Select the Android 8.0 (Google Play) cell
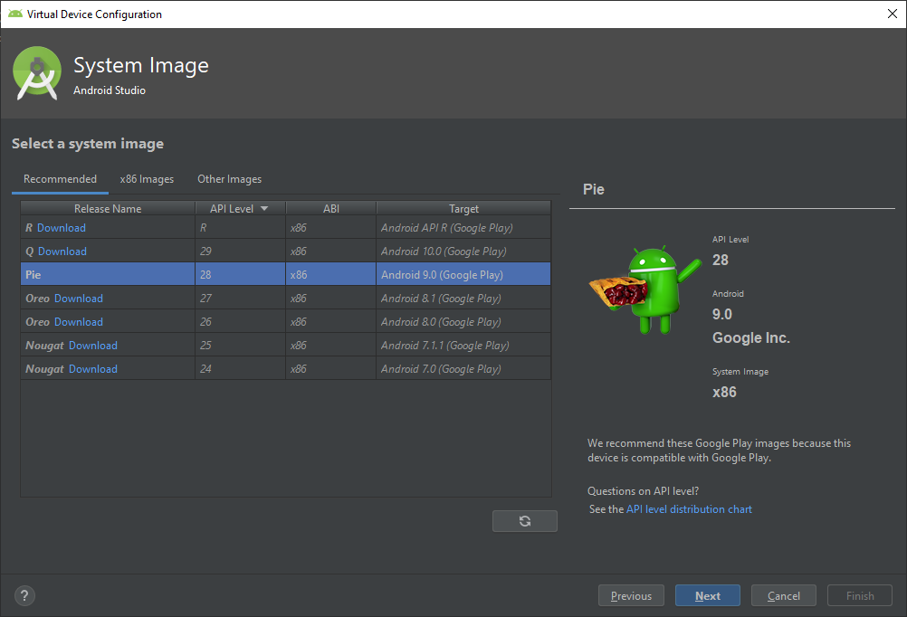Image resolution: width=907 pixels, height=617 pixels. click(x=463, y=321)
